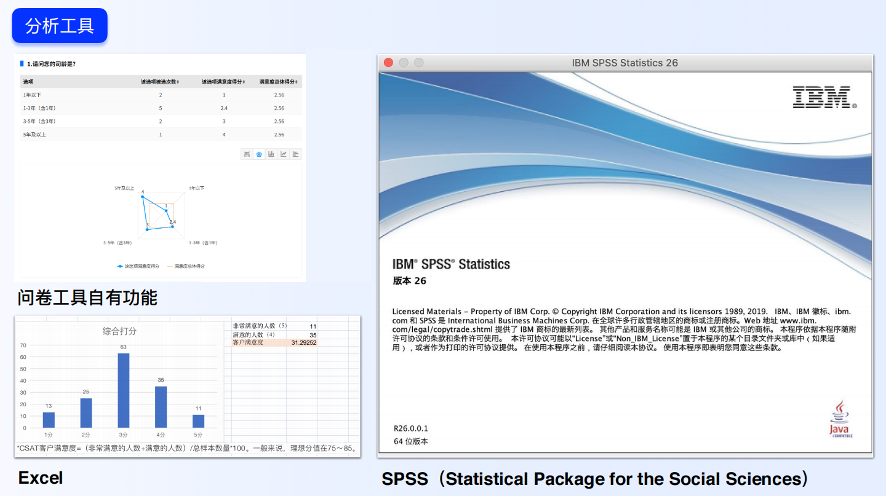Choose the horizontal bar chart icon
This screenshot has width=886, height=496.
click(295, 154)
